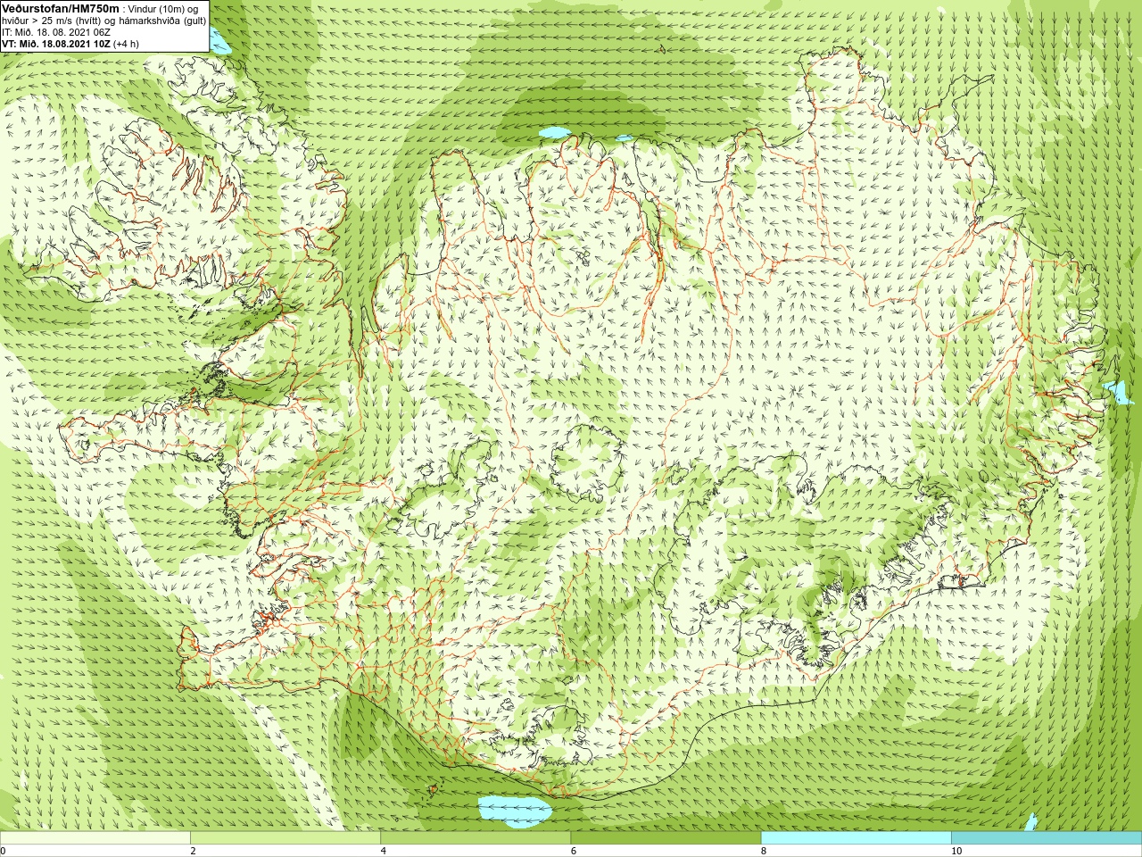Click the scale label '2'

(x=193, y=851)
